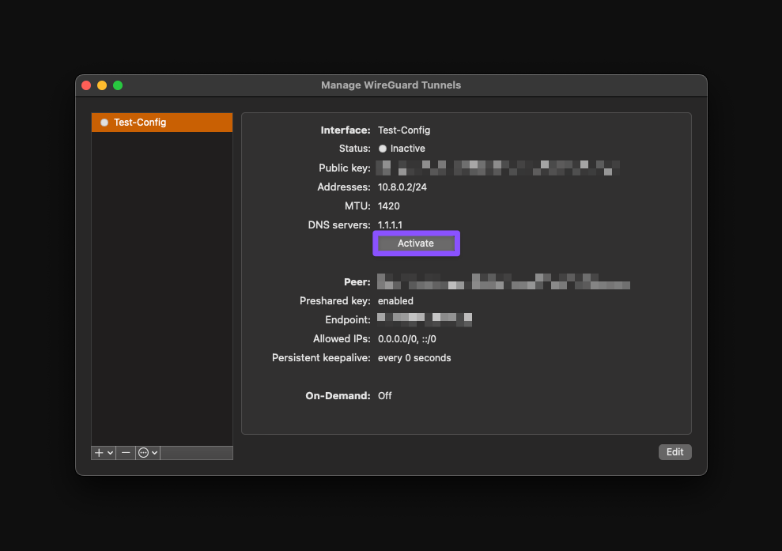Click the On-Demand value Off
This screenshot has width=782, height=551.
[x=384, y=396]
